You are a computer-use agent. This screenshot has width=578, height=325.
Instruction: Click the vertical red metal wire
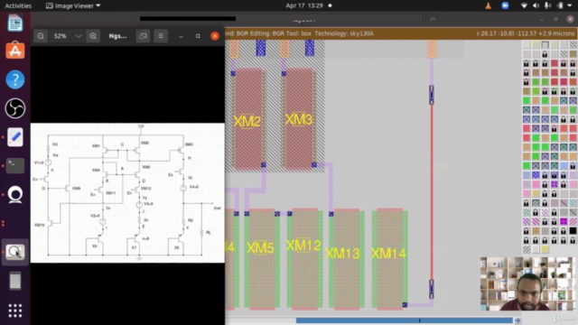click(432, 191)
